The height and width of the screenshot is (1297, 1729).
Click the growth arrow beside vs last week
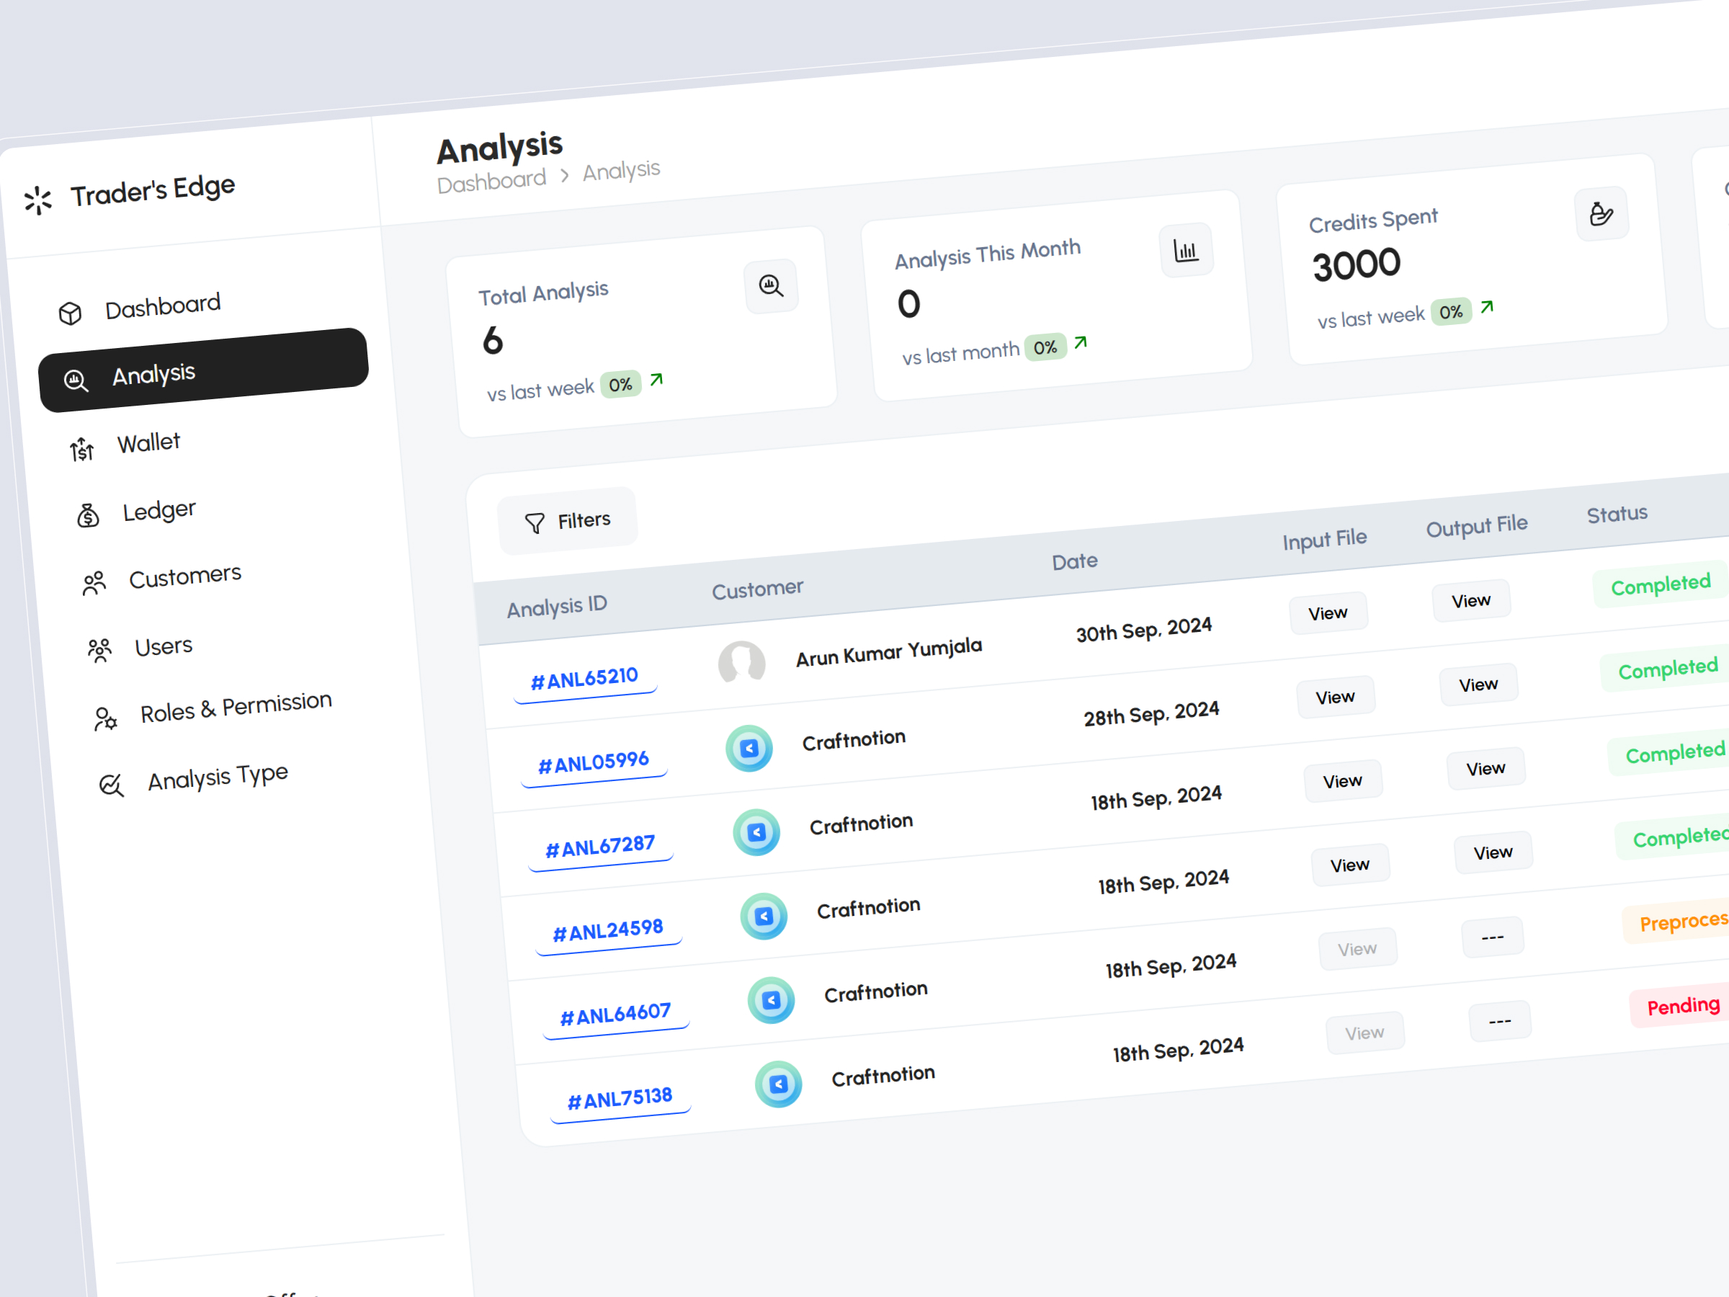[x=655, y=380]
